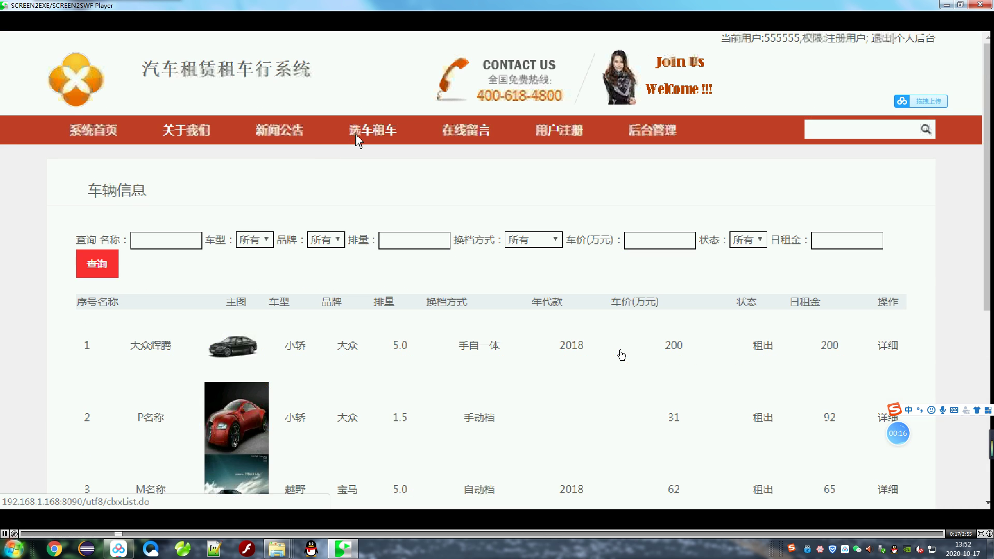The image size is (994, 559).
Task: Click the blue 00:16 recording timer bubble
Action: (898, 433)
